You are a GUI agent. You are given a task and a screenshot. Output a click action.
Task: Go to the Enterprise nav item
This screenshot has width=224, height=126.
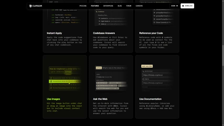pyautogui.click(x=108, y=6)
